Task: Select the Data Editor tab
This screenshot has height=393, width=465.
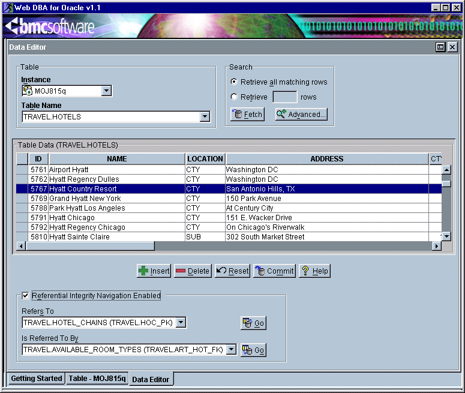Action: click(151, 379)
